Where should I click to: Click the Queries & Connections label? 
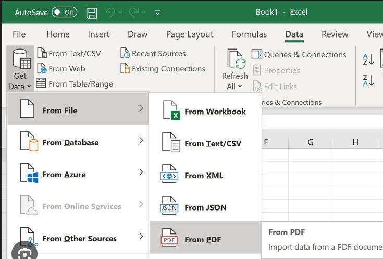point(305,55)
